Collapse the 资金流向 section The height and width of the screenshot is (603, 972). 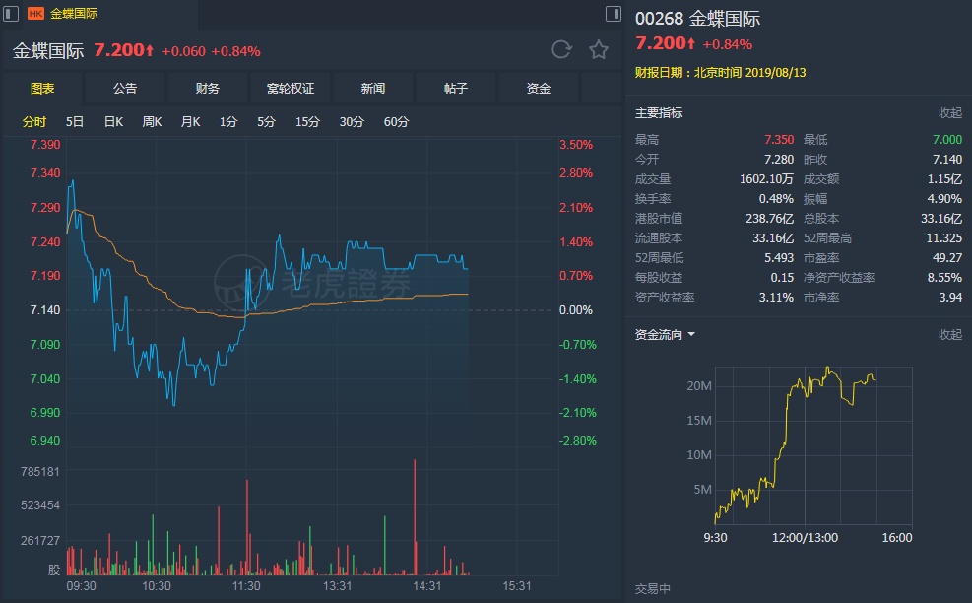point(949,334)
